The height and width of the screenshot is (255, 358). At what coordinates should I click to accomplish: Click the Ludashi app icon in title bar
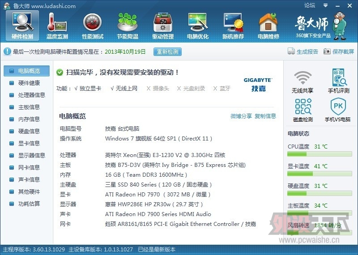(x=7, y=6)
